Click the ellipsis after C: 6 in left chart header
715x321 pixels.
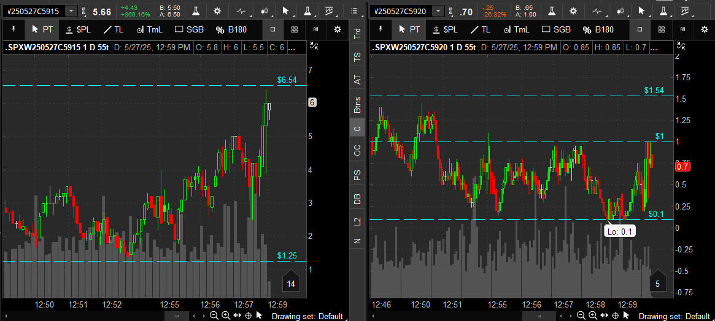coord(292,47)
